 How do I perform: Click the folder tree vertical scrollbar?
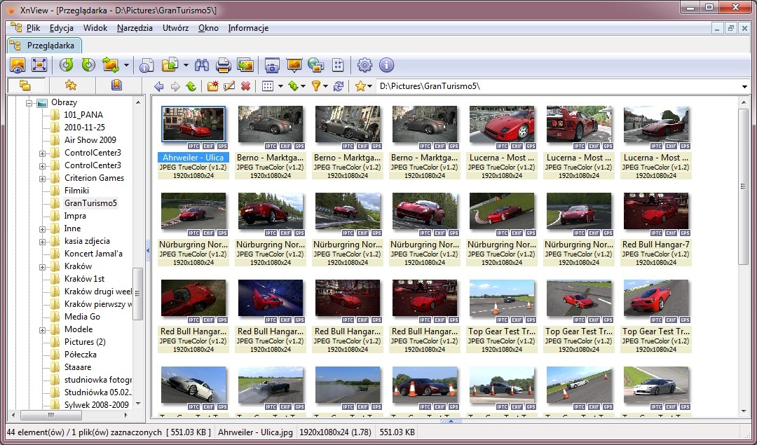click(138, 294)
